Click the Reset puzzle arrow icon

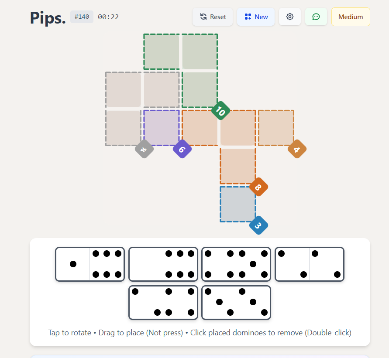click(x=203, y=17)
